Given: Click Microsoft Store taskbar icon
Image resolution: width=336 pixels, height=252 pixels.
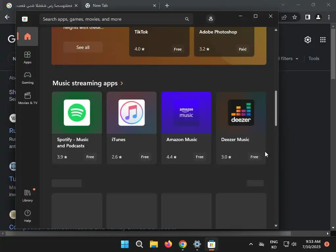Looking at the screenshot, I should coord(211,244).
